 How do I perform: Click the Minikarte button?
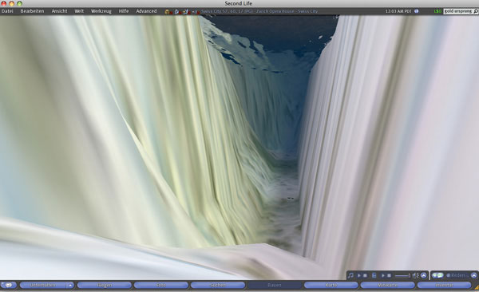coord(387,285)
